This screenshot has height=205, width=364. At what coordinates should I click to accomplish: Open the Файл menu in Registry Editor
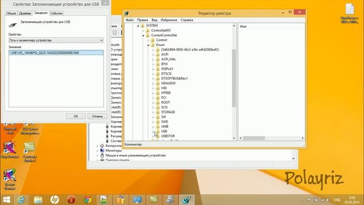pyautogui.click(x=130, y=20)
